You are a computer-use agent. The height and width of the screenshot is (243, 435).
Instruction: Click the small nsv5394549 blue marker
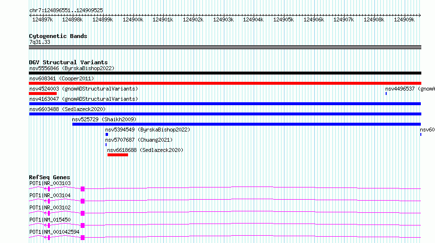tap(107, 134)
